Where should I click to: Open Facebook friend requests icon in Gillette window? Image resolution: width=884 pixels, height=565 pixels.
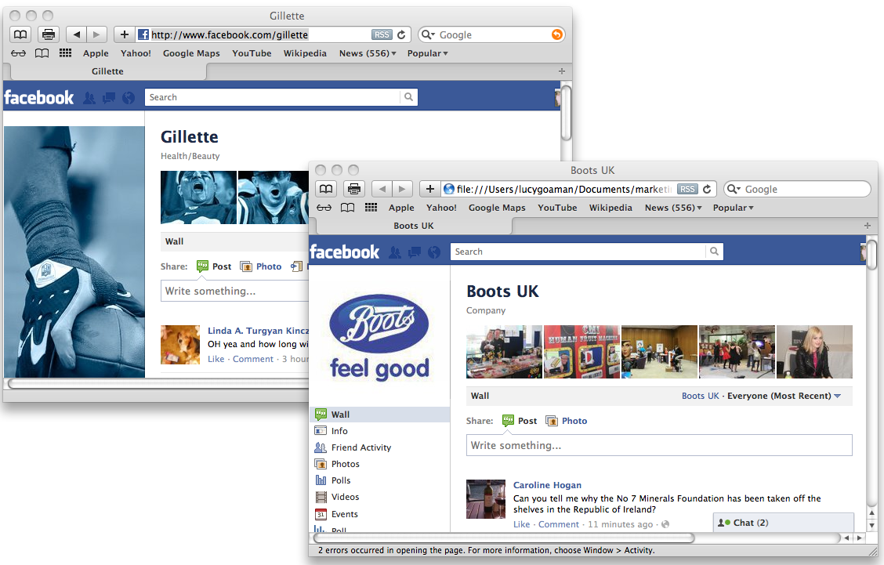89,97
